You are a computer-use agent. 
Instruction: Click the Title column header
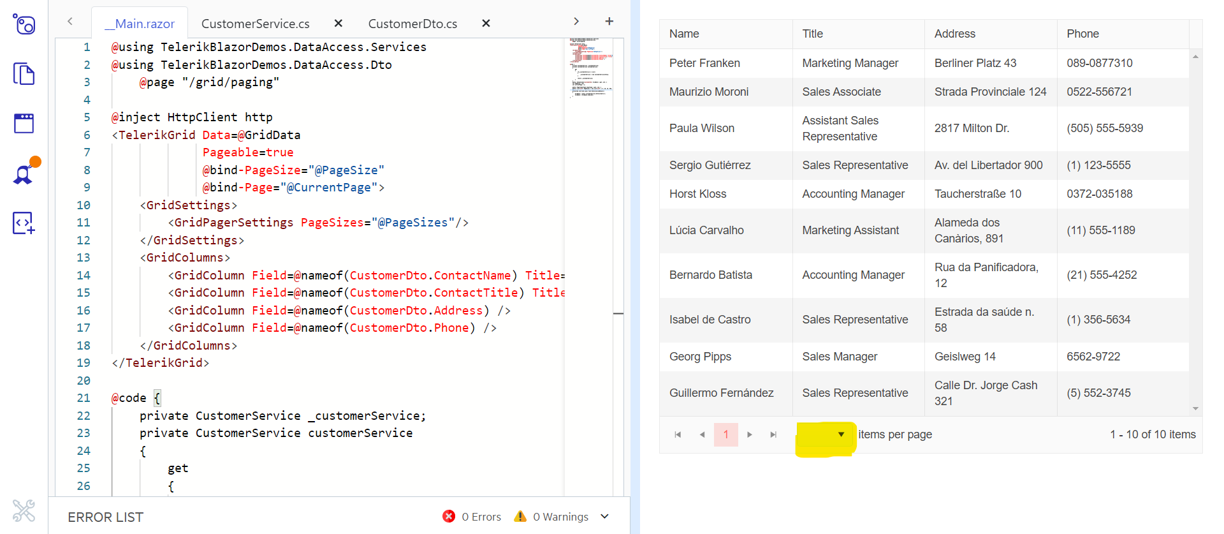point(859,34)
